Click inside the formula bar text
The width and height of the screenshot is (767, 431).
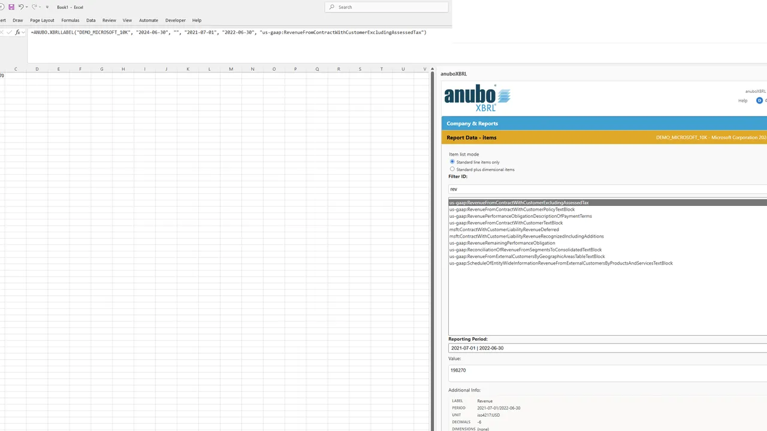[228, 32]
